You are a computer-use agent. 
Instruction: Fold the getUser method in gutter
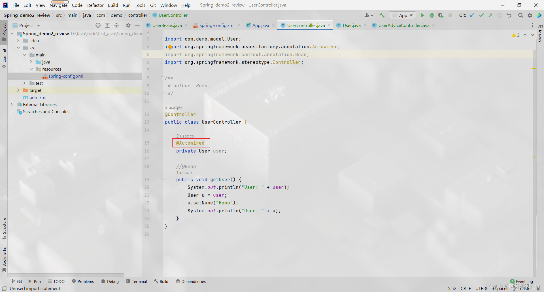coord(163,179)
